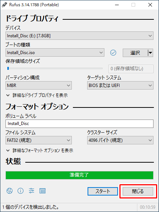Screen dimensions: 159x212
Task: Open application settings sliders icon
Action: (x=32, y=191)
